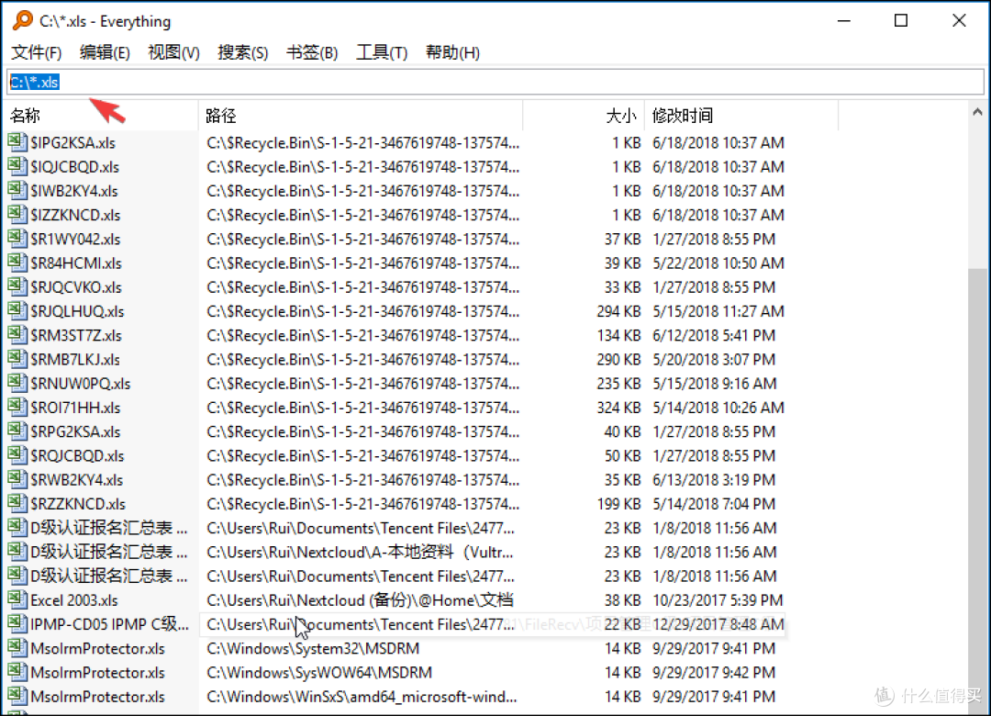Select the file $IPG2KSA.xls
This screenshot has height=716, width=991.
coord(72,143)
